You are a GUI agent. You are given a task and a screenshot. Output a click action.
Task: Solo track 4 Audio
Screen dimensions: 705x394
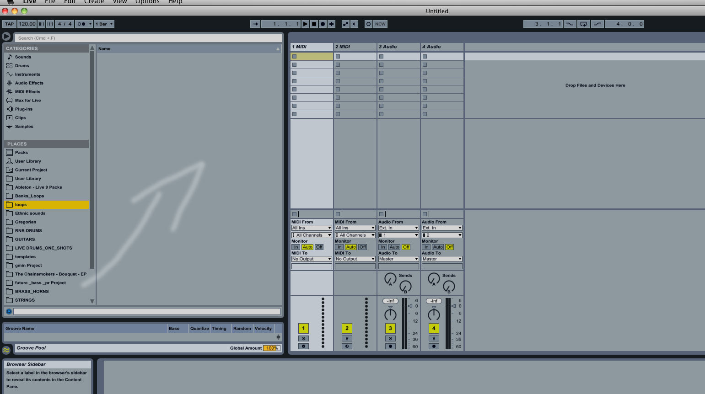pos(434,339)
